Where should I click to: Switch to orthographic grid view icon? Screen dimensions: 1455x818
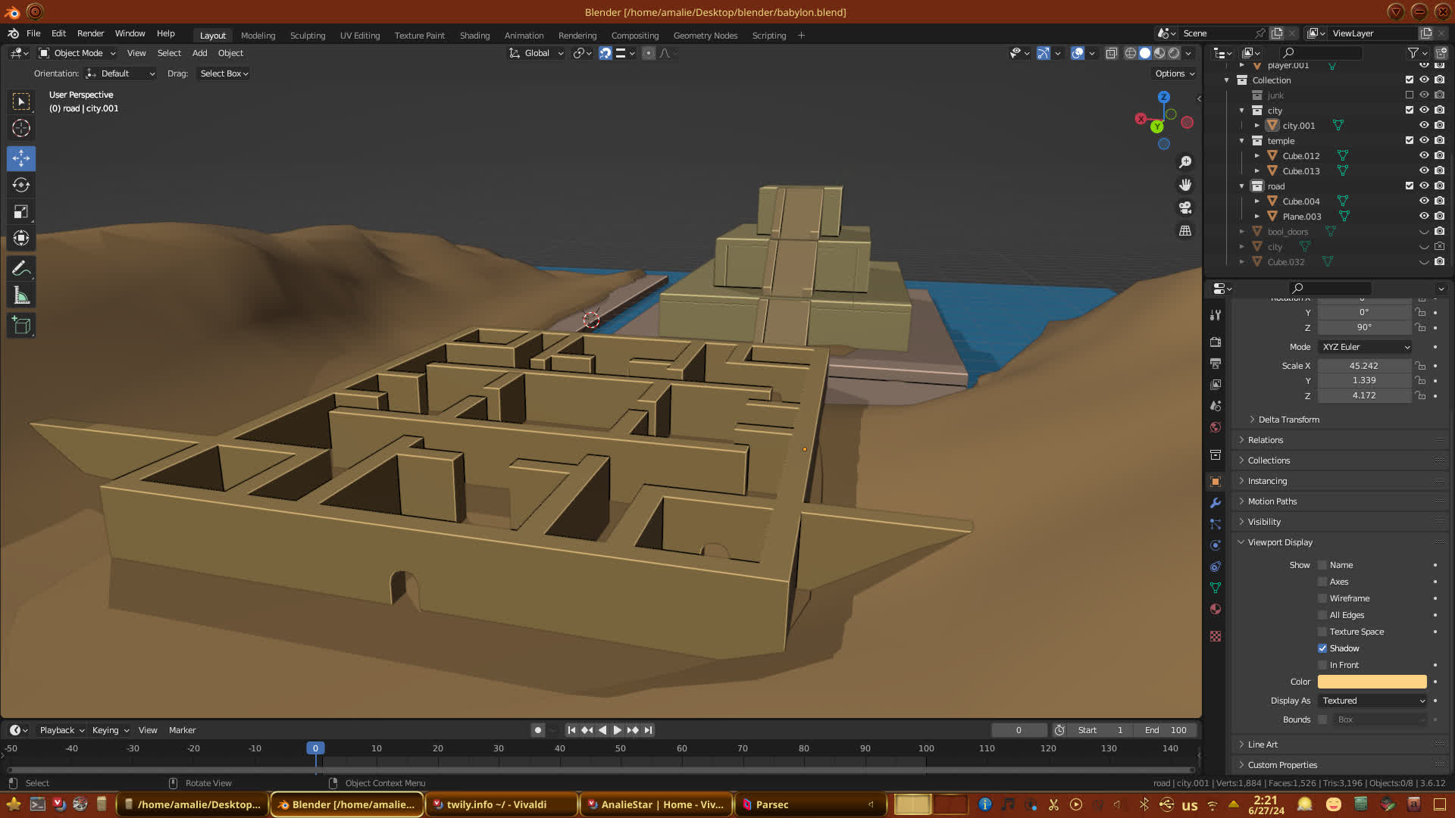click(x=1185, y=231)
